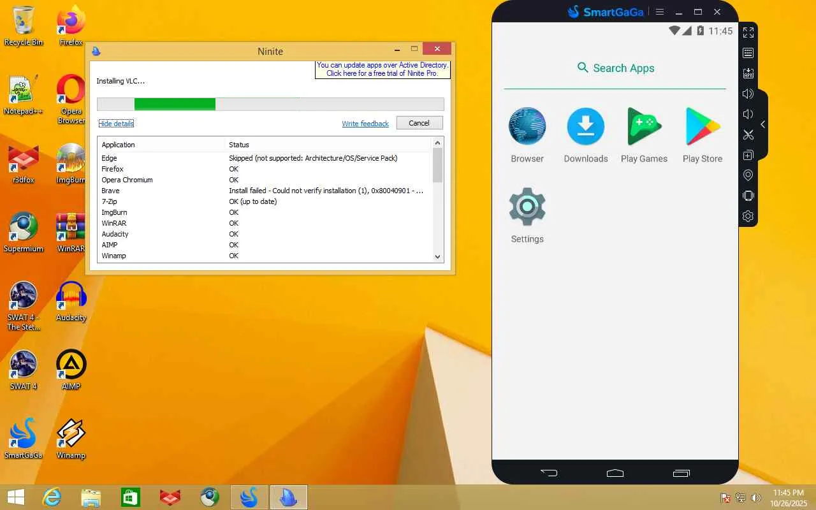Select the SmartGaGa desktop shortcut

pos(24,439)
